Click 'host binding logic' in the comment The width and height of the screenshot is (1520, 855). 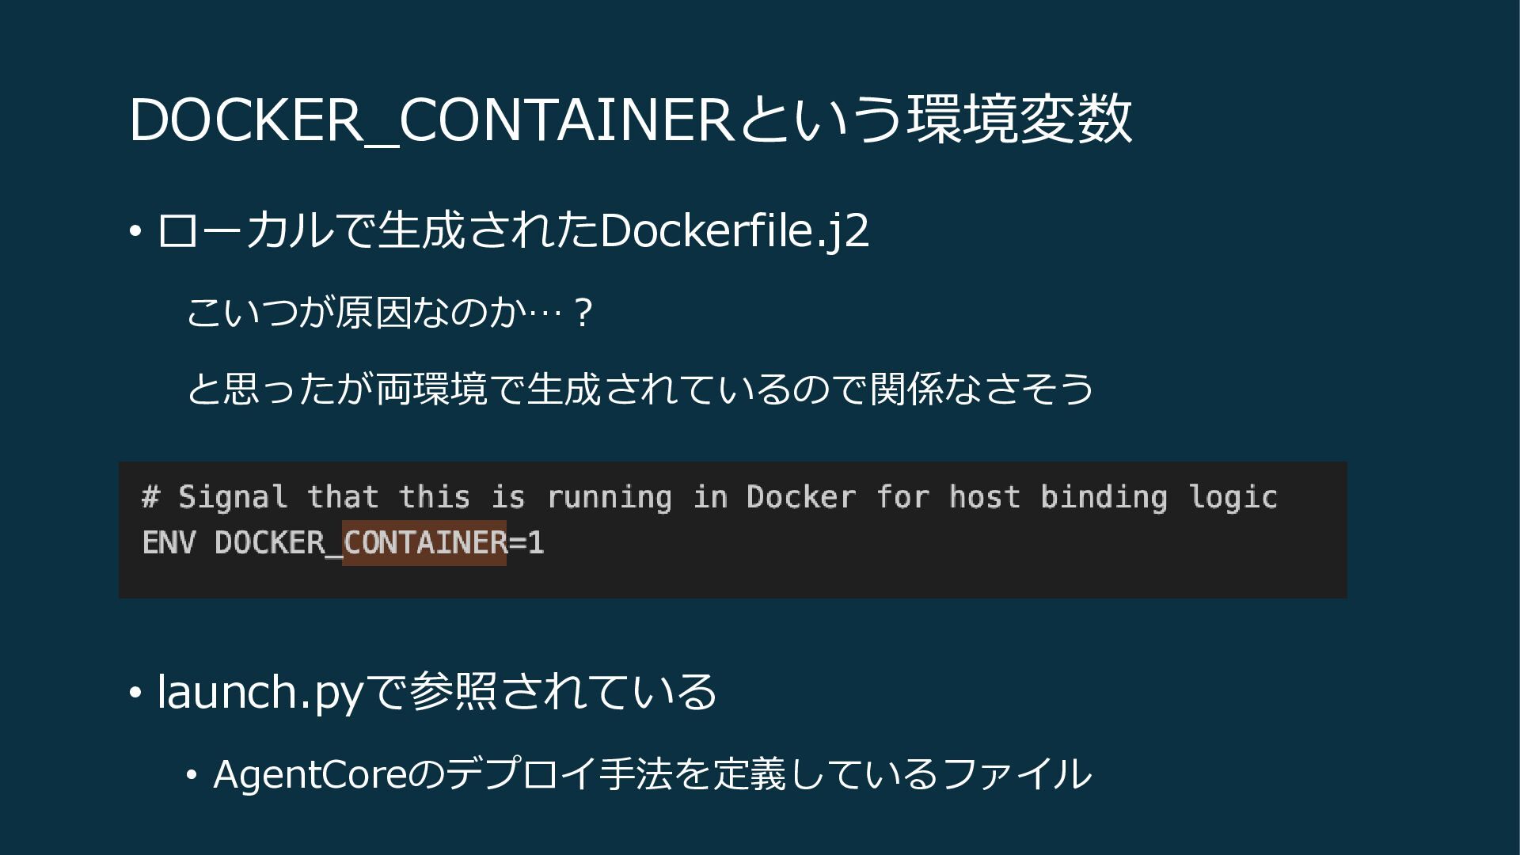pos(1112,497)
